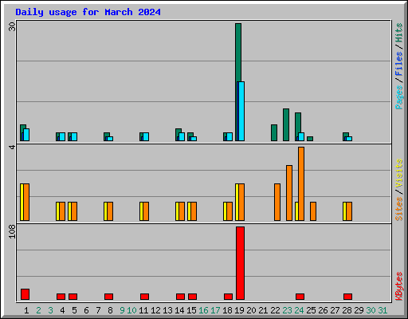
Task: Click the green Hits bar on day 23
Action: [x=286, y=124]
